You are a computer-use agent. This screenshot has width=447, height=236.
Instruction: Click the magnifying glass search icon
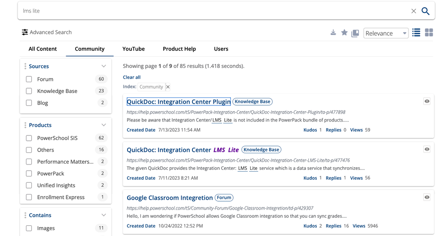(425, 11)
